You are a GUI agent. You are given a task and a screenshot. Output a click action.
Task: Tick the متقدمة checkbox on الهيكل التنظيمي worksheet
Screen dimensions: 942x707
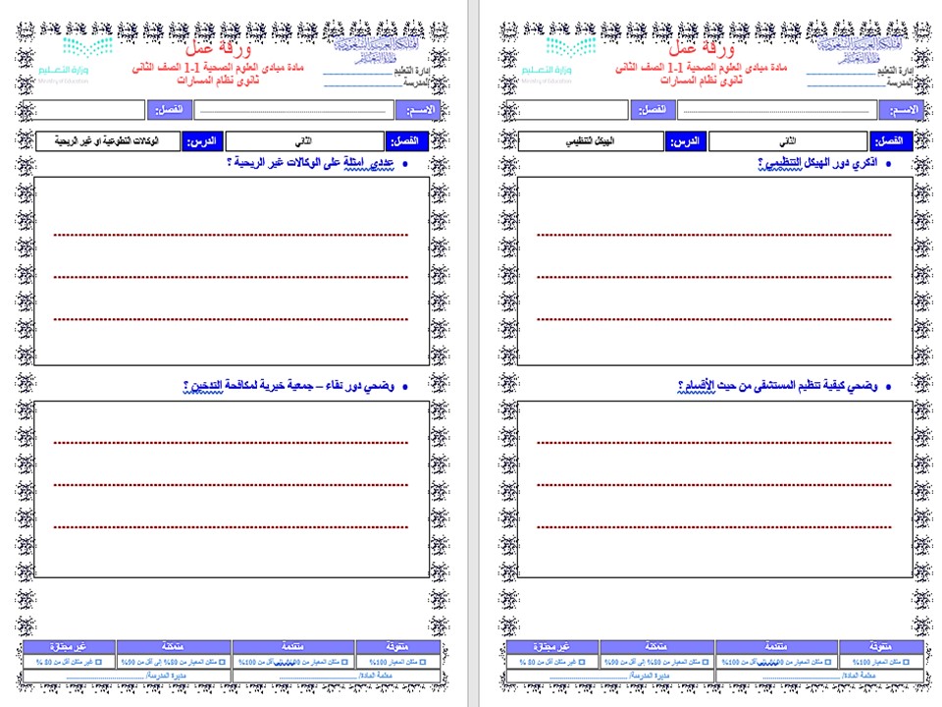(828, 662)
